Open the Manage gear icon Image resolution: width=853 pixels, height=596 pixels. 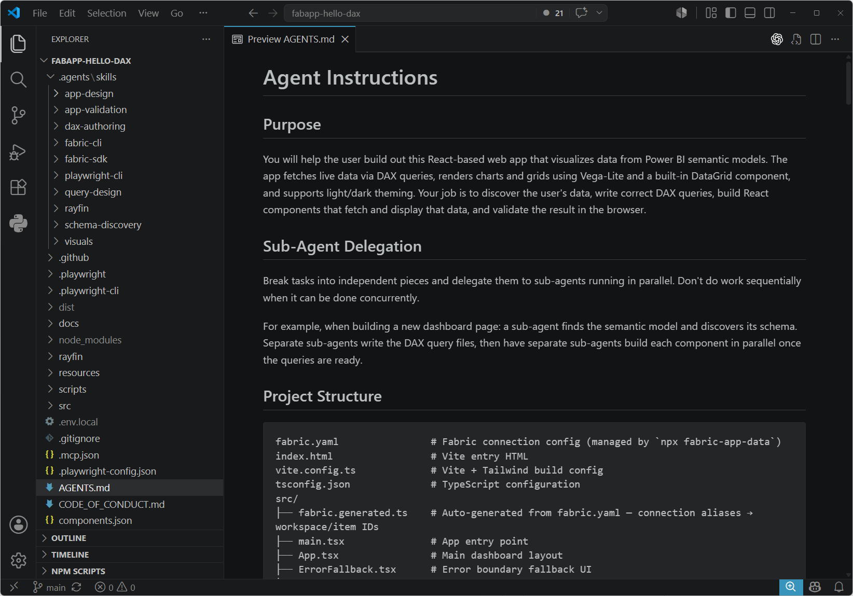point(18,560)
